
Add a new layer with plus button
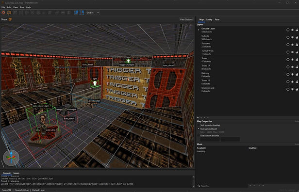(x=198, y=117)
